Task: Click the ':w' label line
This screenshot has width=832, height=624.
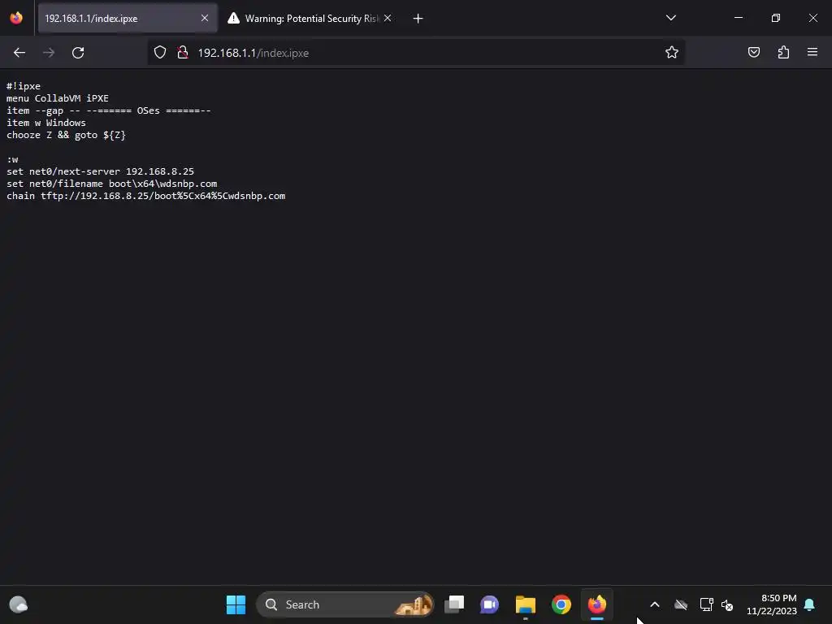Action: [x=12, y=159]
